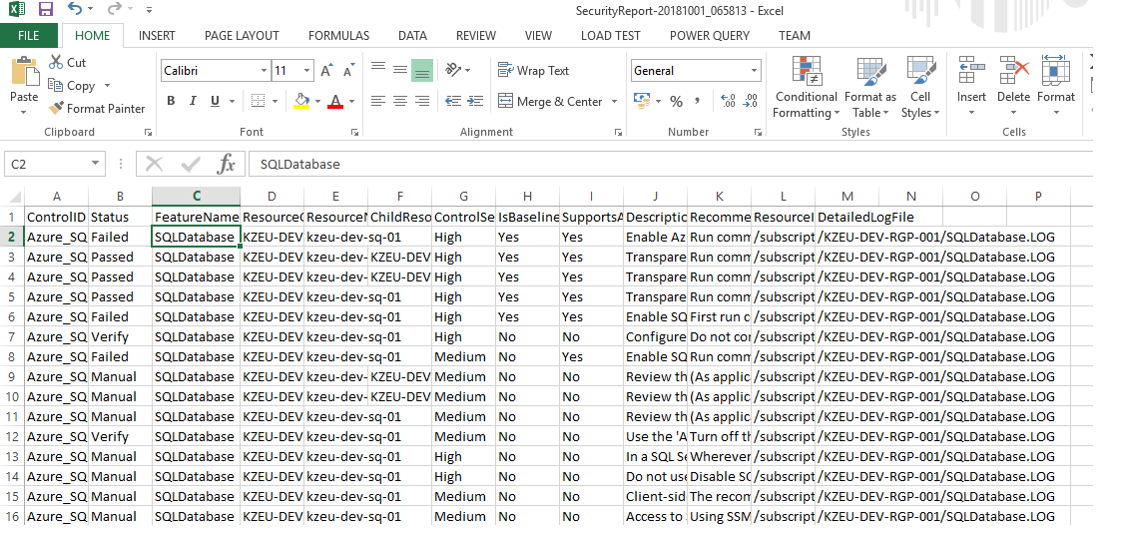Click Increase Indent icon
Screen dimensions: 1122x537
pyautogui.click(x=476, y=101)
